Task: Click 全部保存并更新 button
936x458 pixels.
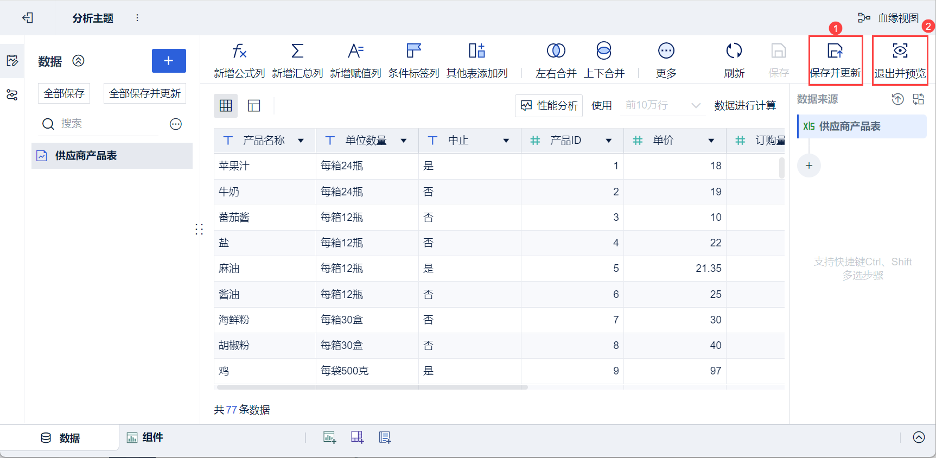Action: (x=145, y=93)
